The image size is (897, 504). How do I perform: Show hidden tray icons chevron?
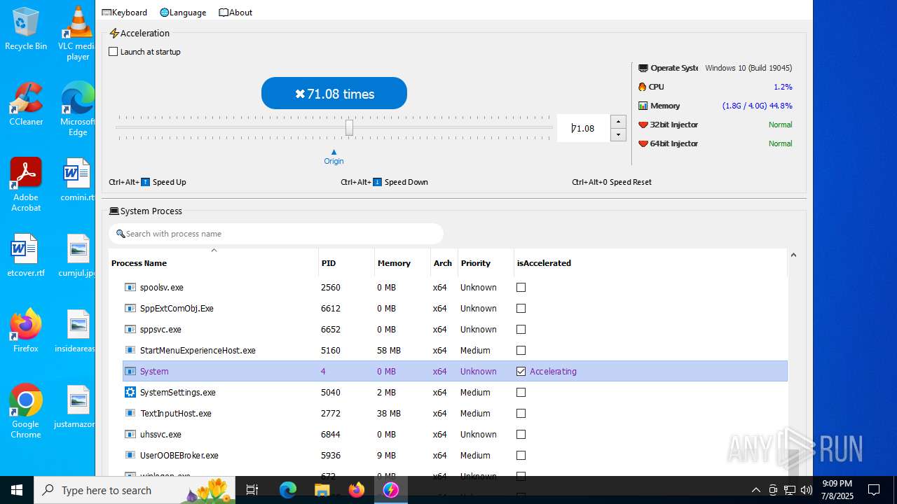pyautogui.click(x=755, y=490)
